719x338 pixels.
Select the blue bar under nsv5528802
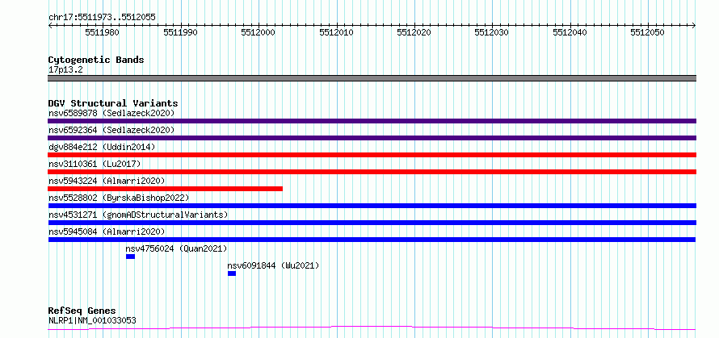[x=372, y=206]
